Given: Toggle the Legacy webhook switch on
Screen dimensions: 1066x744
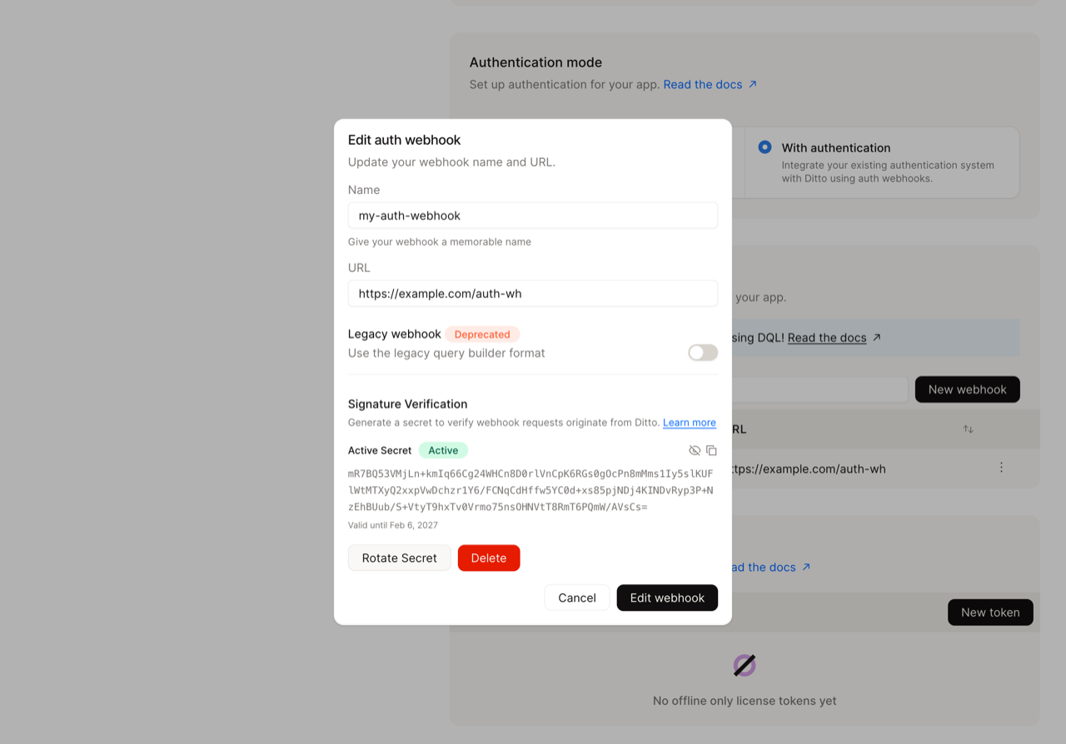Looking at the screenshot, I should (702, 352).
